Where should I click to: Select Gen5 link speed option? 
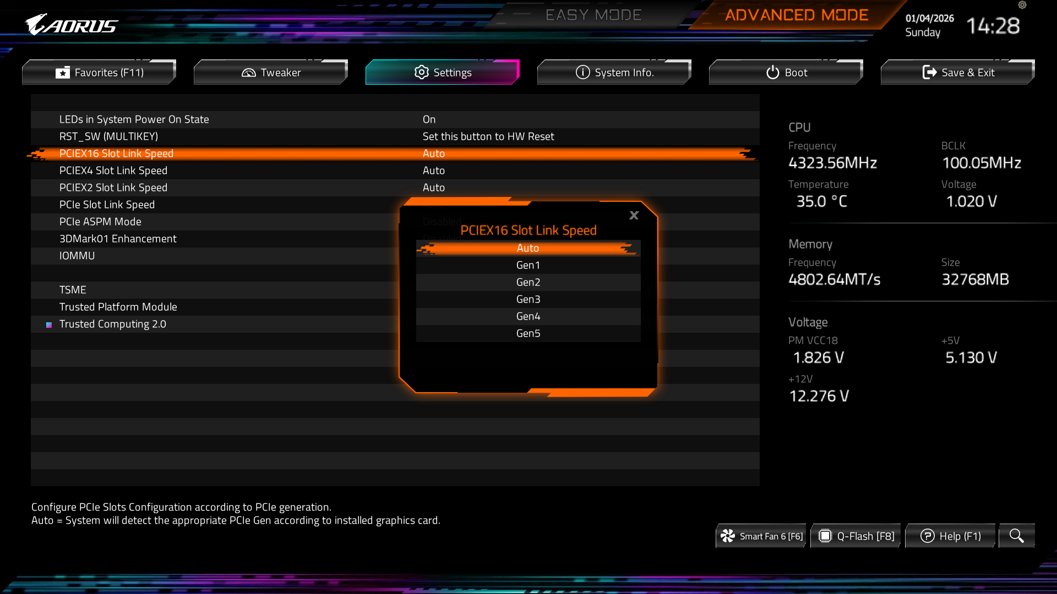[x=528, y=333]
